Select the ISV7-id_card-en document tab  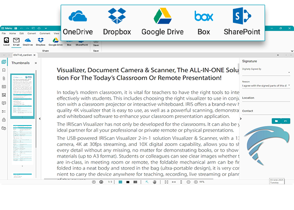(23, 55)
